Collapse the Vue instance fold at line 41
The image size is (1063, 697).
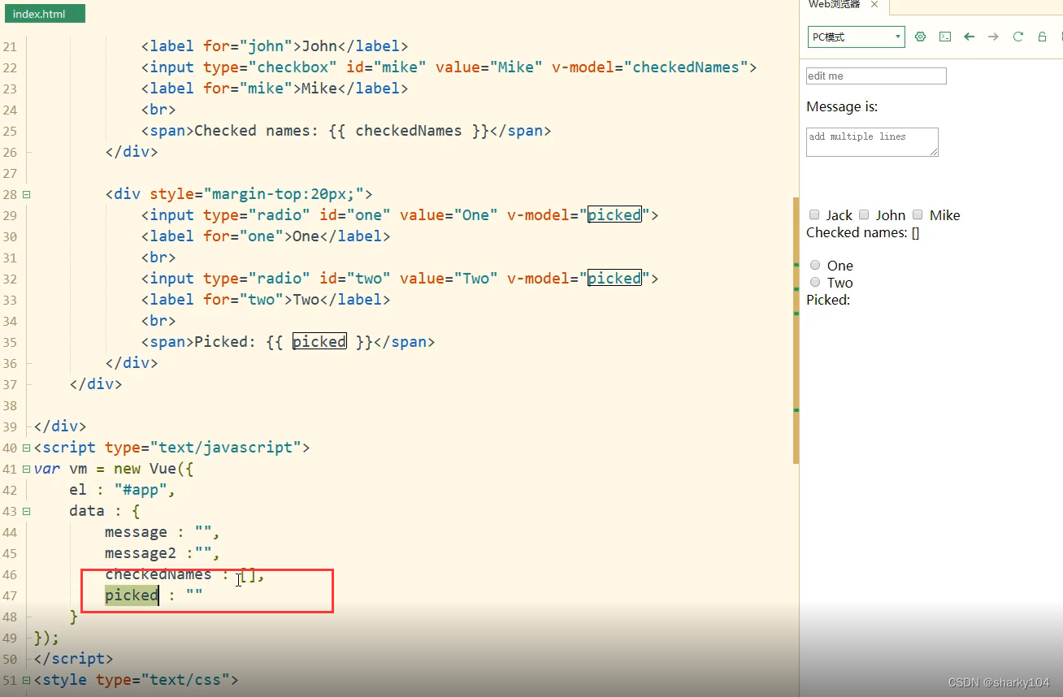27,469
